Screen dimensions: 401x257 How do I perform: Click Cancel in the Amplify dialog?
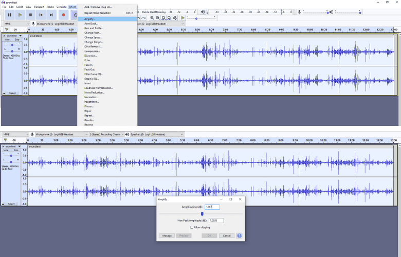coord(226,235)
